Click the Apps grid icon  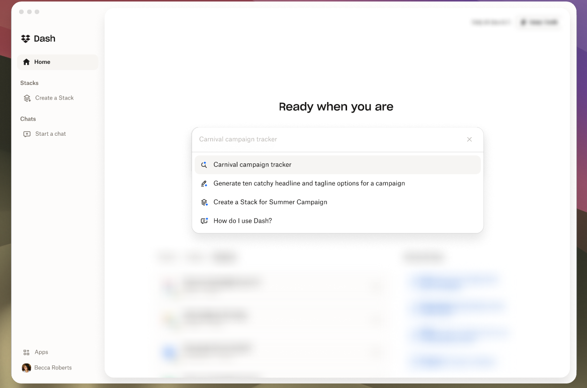(27, 352)
